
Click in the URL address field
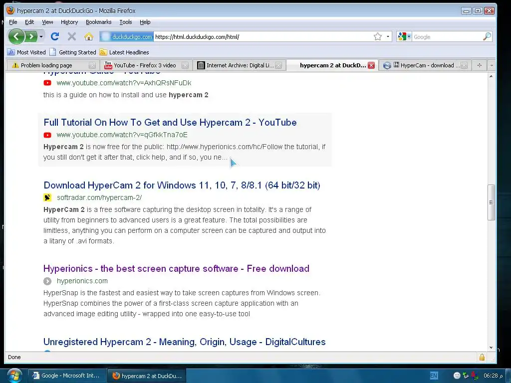click(262, 37)
